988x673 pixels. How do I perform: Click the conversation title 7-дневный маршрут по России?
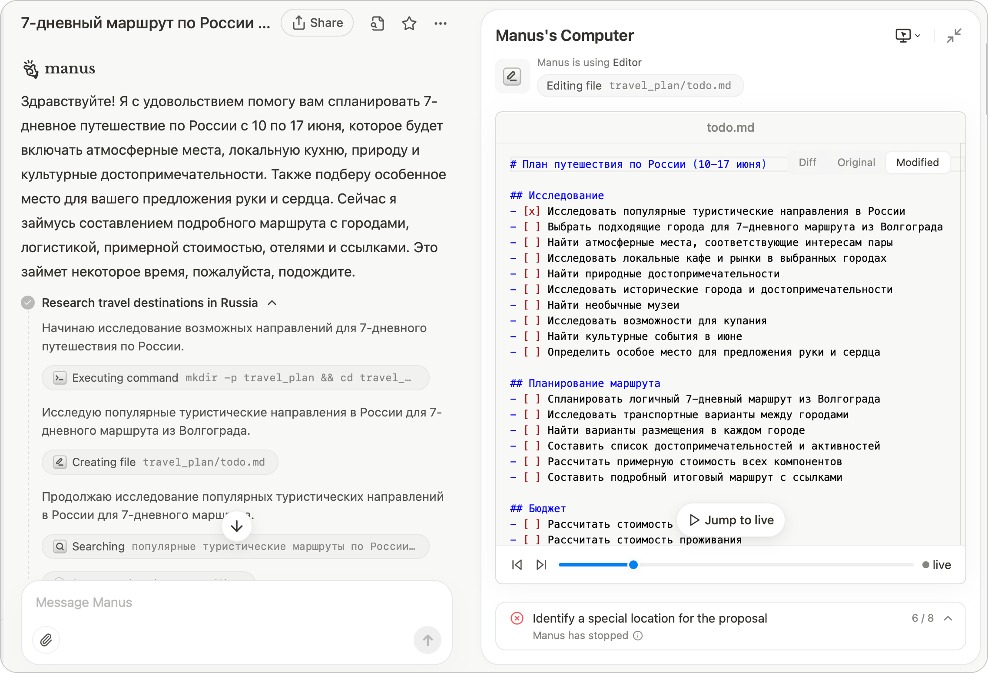tap(146, 23)
